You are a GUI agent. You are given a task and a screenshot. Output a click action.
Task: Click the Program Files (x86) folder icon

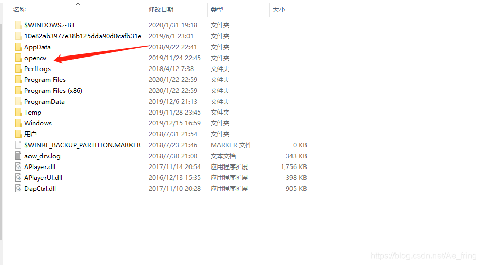pos(18,90)
